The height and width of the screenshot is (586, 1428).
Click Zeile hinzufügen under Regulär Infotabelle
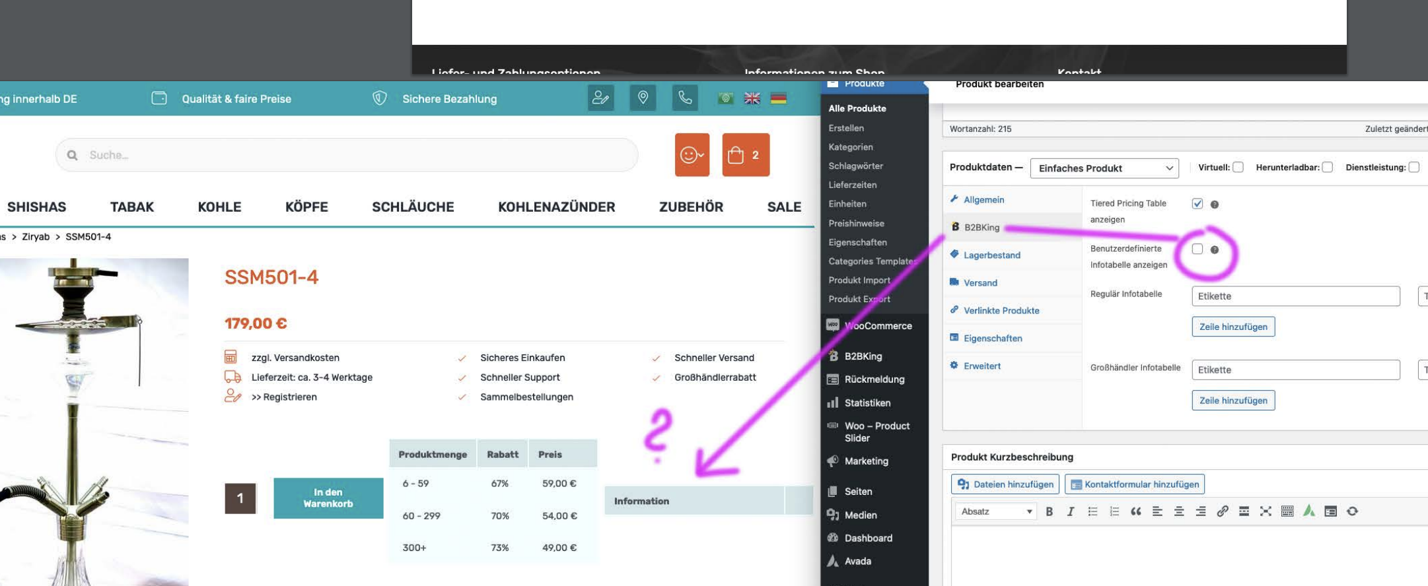click(x=1233, y=327)
